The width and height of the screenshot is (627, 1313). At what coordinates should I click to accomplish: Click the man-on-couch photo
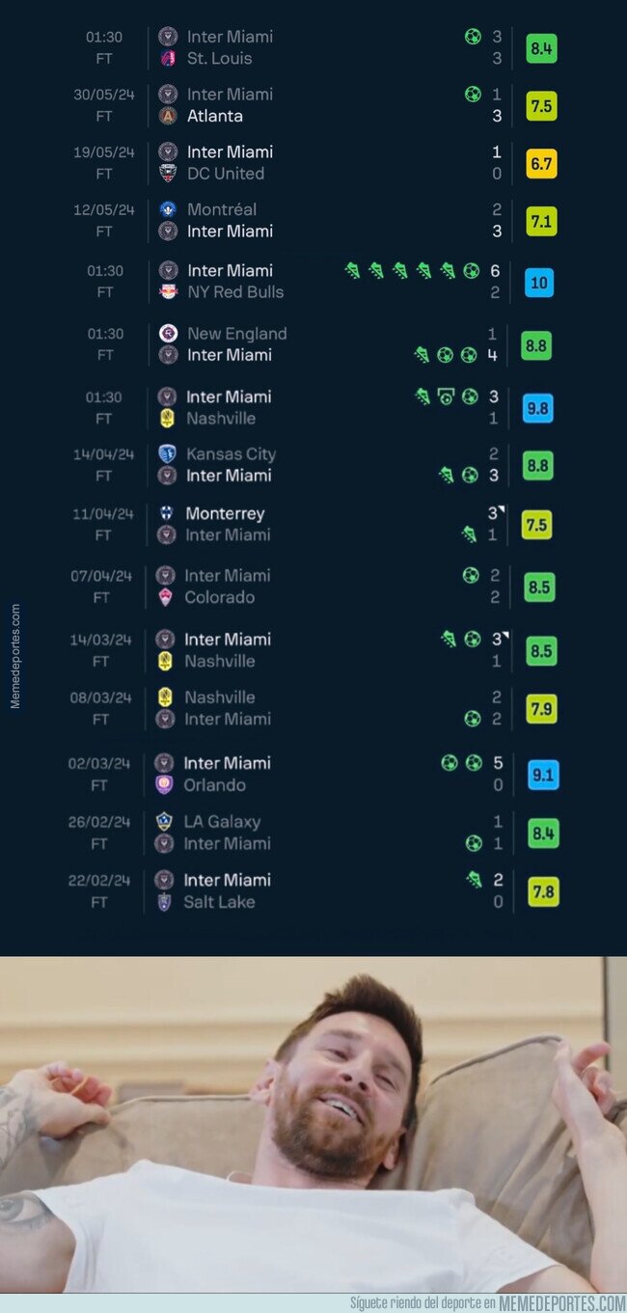(x=313, y=1125)
